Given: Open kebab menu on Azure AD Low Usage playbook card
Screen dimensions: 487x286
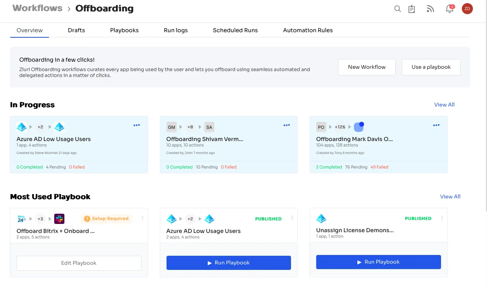Looking at the screenshot, I should pyautogui.click(x=292, y=218).
